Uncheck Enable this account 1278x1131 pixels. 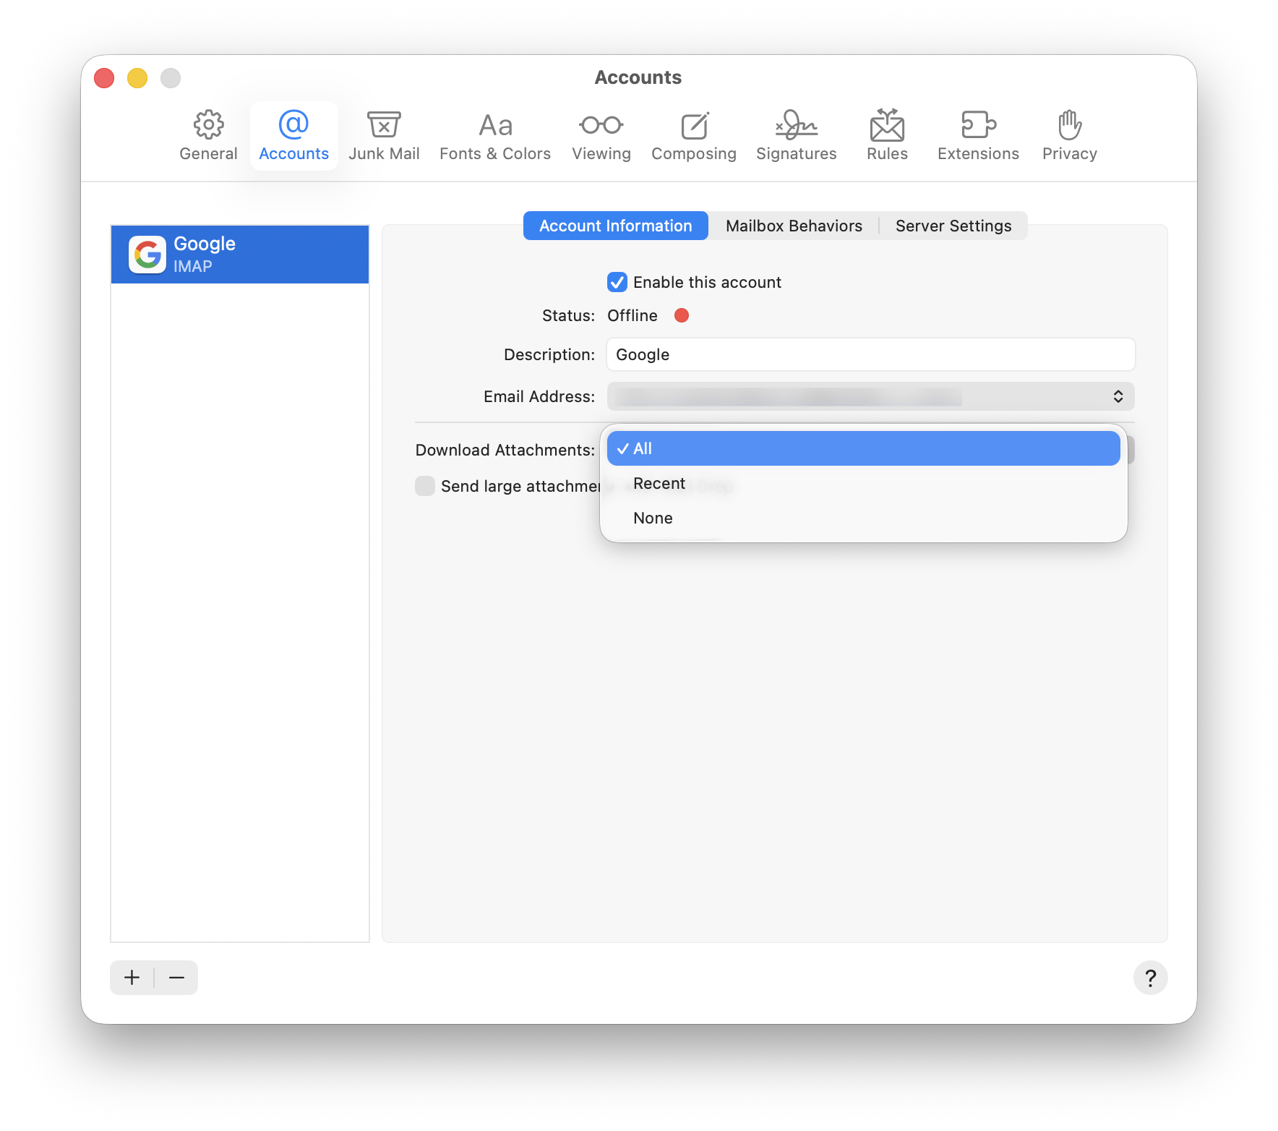pos(617,282)
